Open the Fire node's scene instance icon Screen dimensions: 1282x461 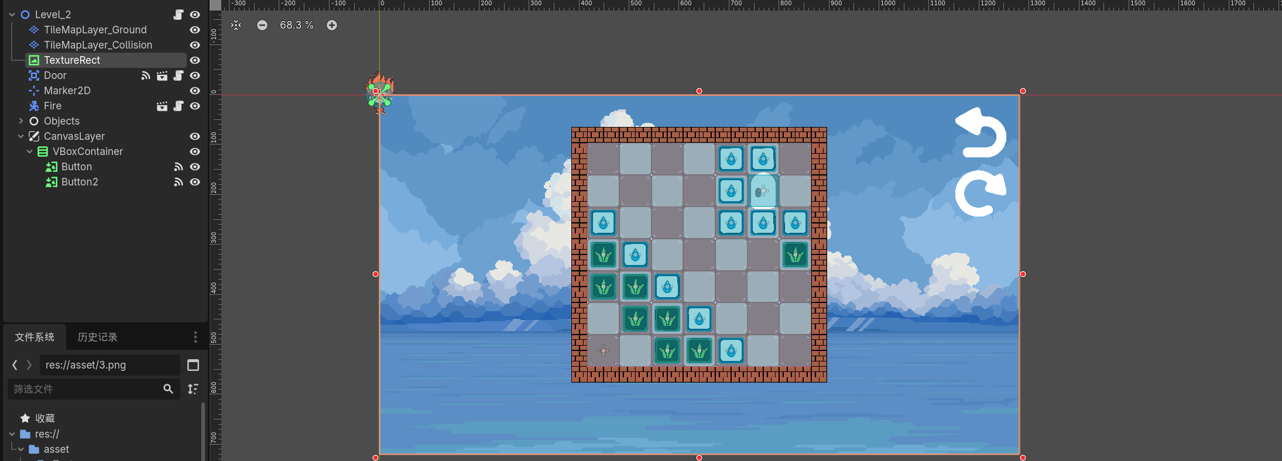click(162, 106)
